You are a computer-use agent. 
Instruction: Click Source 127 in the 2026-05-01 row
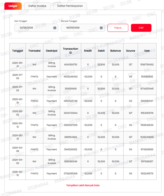coord(131,137)
